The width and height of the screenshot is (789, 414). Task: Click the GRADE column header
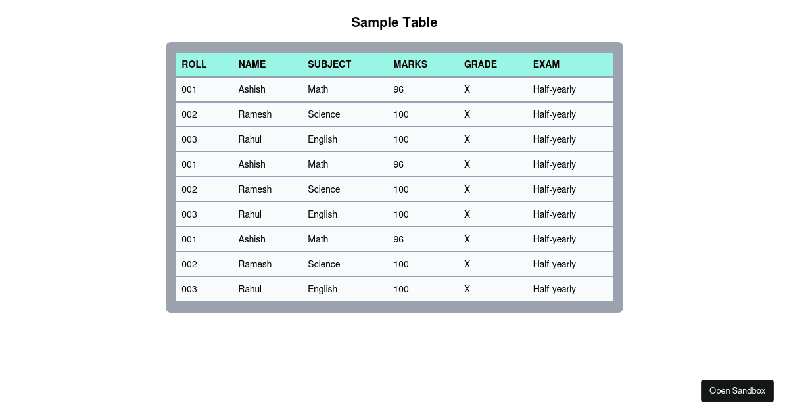tap(481, 64)
